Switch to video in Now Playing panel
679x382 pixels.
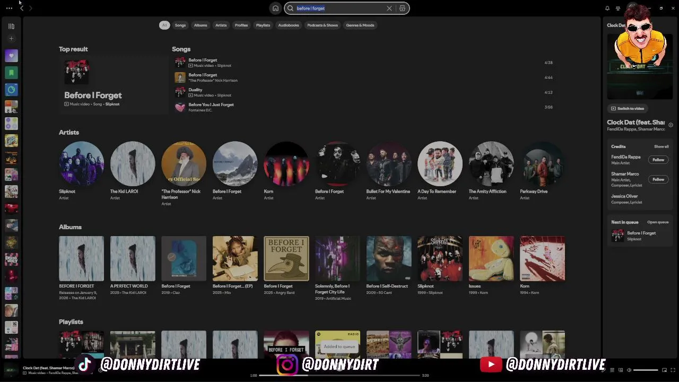pyautogui.click(x=627, y=108)
